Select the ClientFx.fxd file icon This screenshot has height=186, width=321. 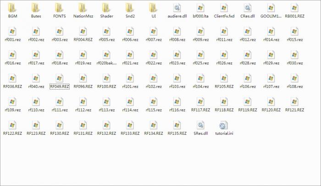pyautogui.click(x=224, y=8)
